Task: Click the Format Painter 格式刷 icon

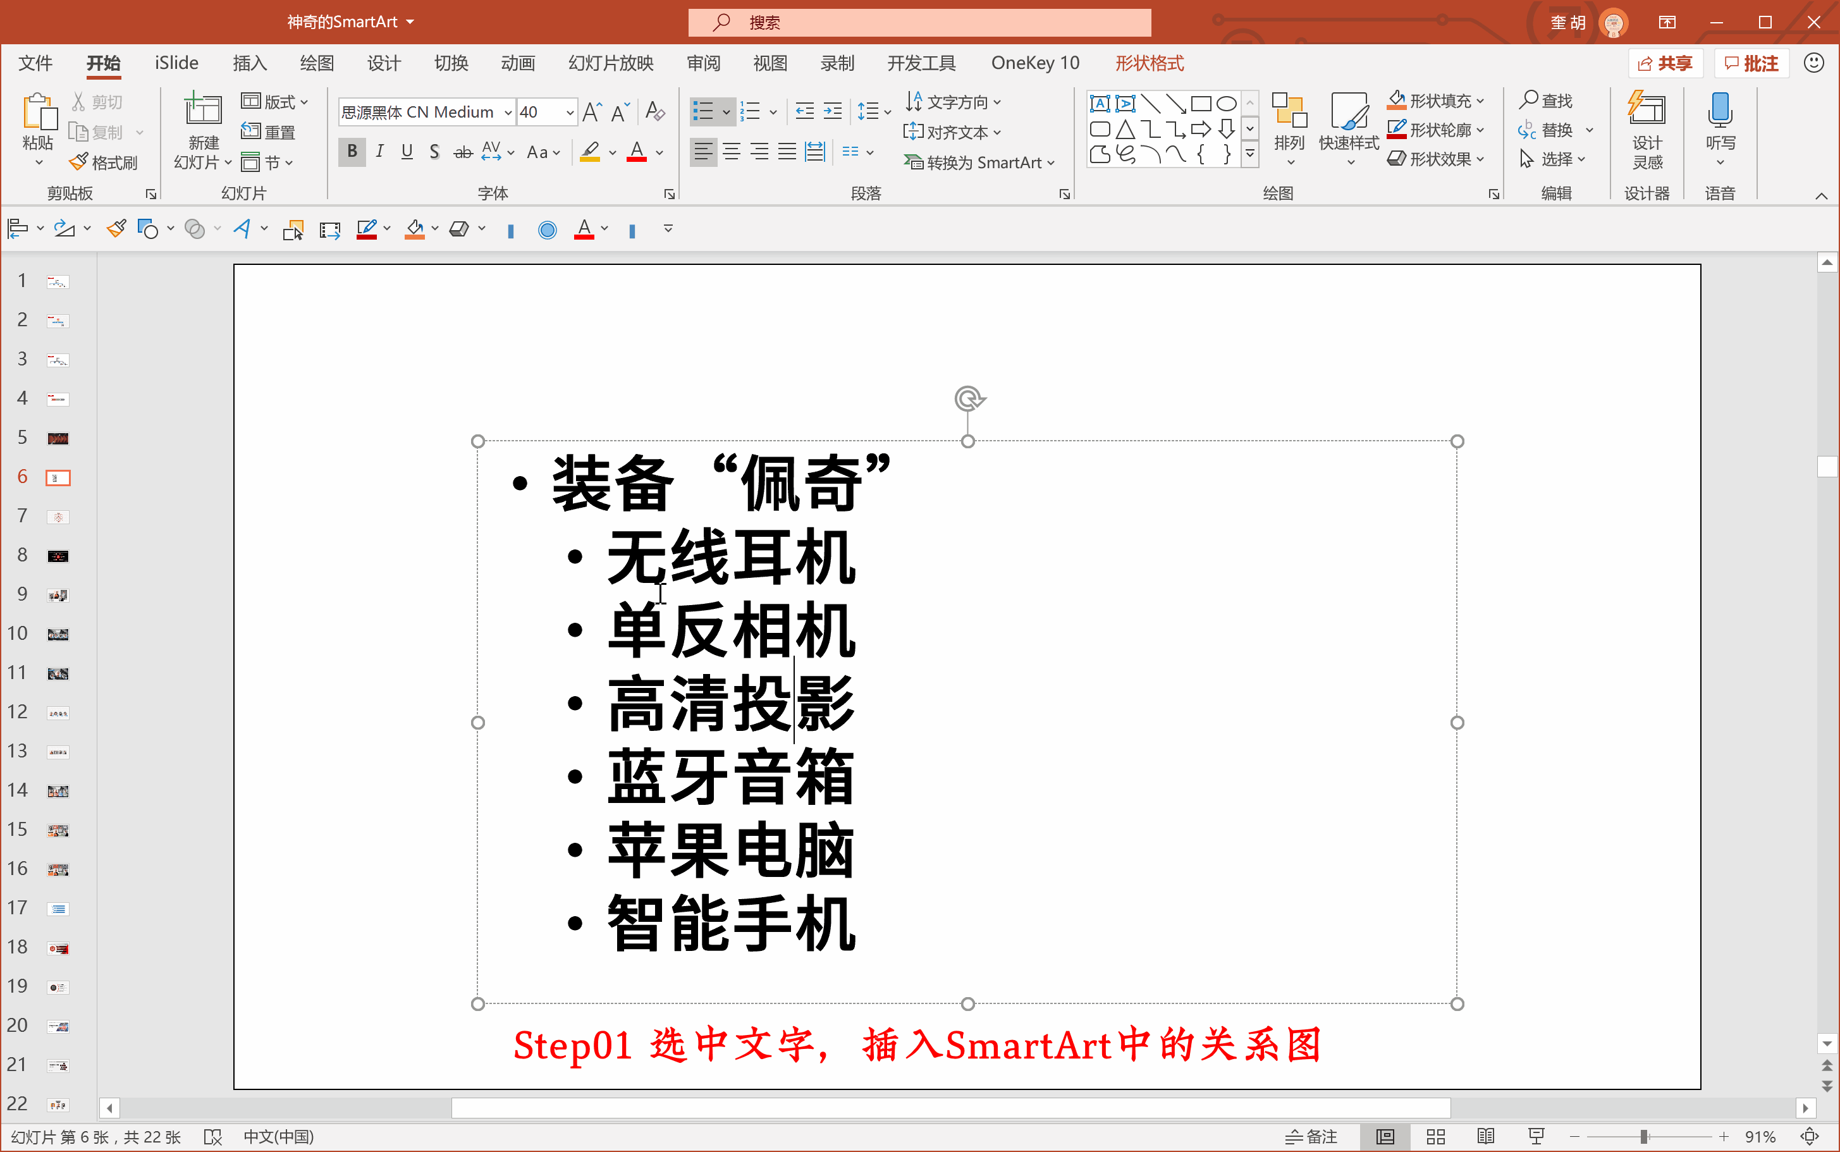Action: tap(78, 162)
